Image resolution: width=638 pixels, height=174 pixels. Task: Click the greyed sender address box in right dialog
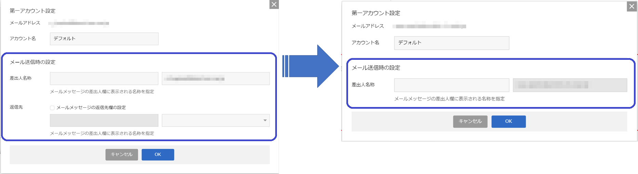(x=570, y=85)
